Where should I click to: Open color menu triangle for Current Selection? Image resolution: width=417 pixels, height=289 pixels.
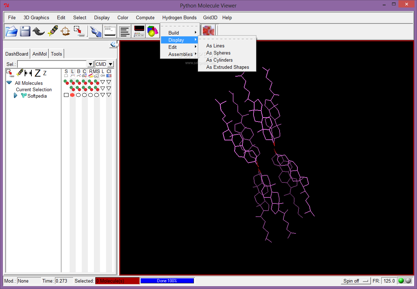[109, 88]
